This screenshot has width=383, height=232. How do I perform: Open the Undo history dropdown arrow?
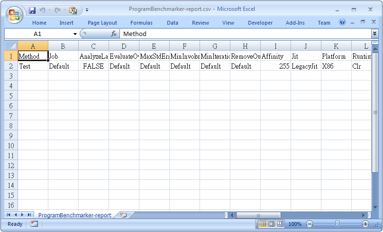(x=50, y=10)
